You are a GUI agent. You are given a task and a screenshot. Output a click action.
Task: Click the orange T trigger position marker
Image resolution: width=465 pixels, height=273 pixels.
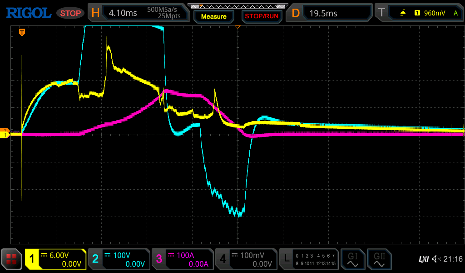[21, 32]
